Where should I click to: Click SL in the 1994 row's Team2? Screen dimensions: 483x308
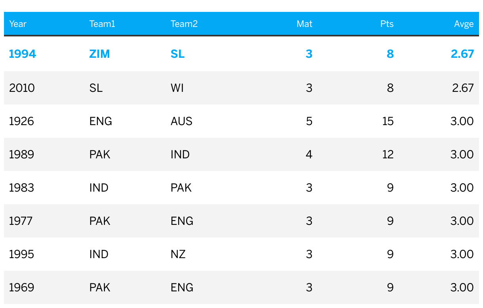pyautogui.click(x=177, y=54)
